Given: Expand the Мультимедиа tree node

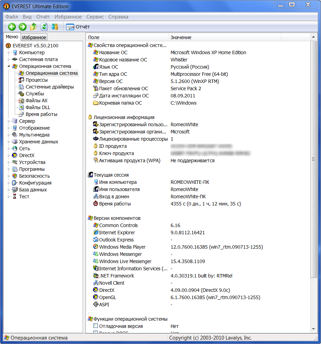Looking at the screenshot, I should pos(9,135).
